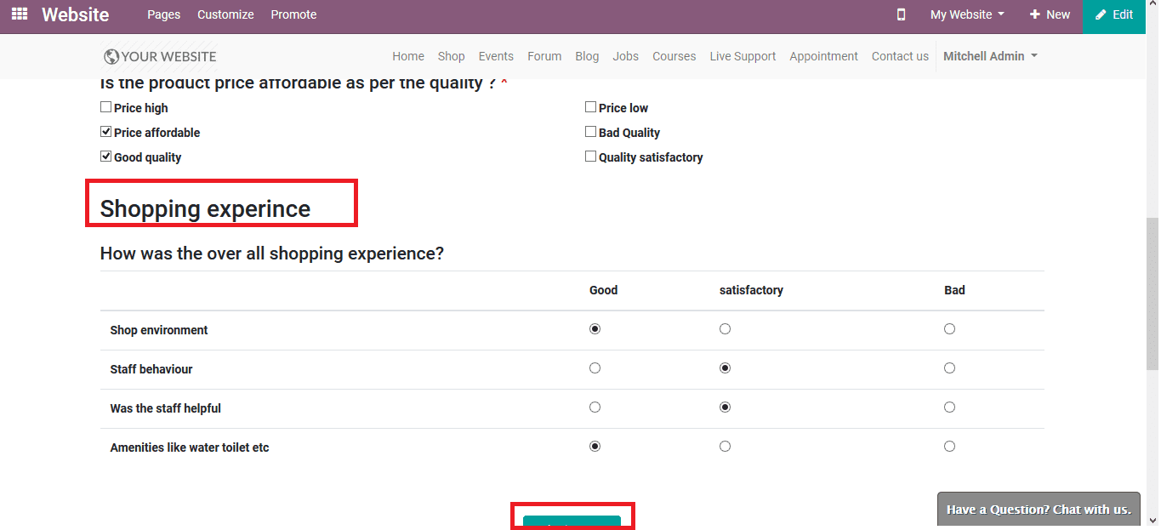The width and height of the screenshot is (1161, 530).
Task: Expand the My Website dropdown
Action: tap(967, 14)
